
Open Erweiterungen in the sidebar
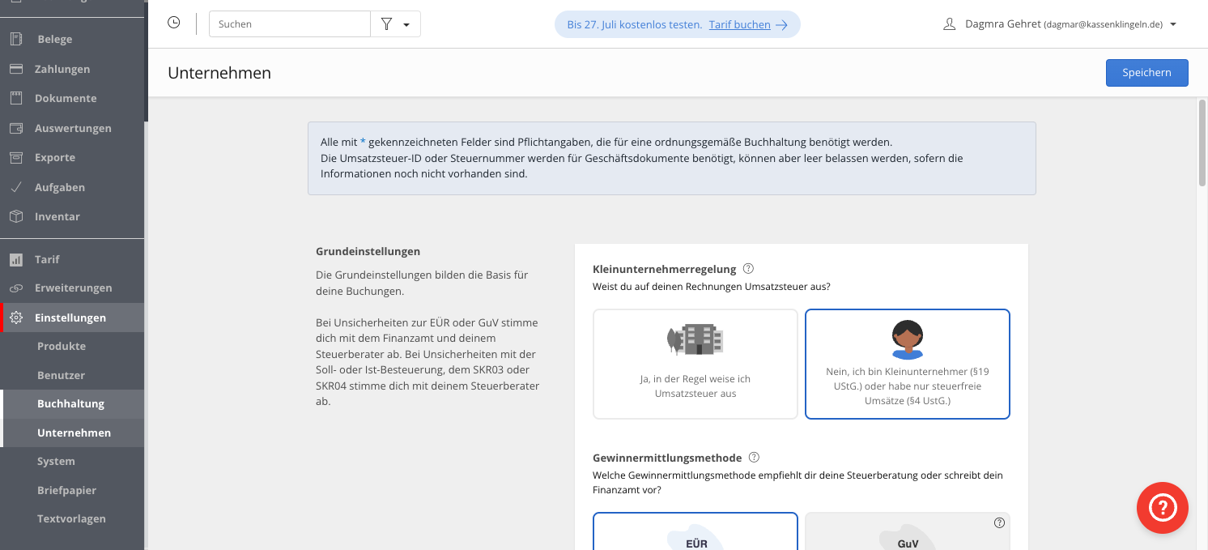[72, 288]
